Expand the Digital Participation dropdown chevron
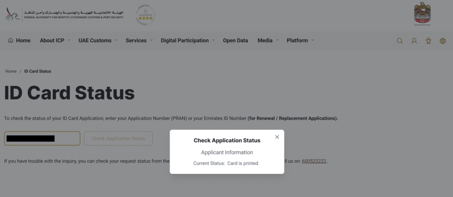Image resolution: width=453 pixels, height=197 pixels. point(213,40)
